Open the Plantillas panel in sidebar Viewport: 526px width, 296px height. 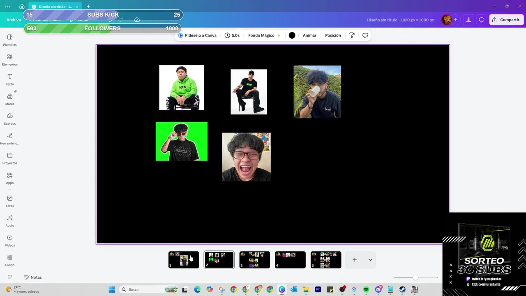10,40
